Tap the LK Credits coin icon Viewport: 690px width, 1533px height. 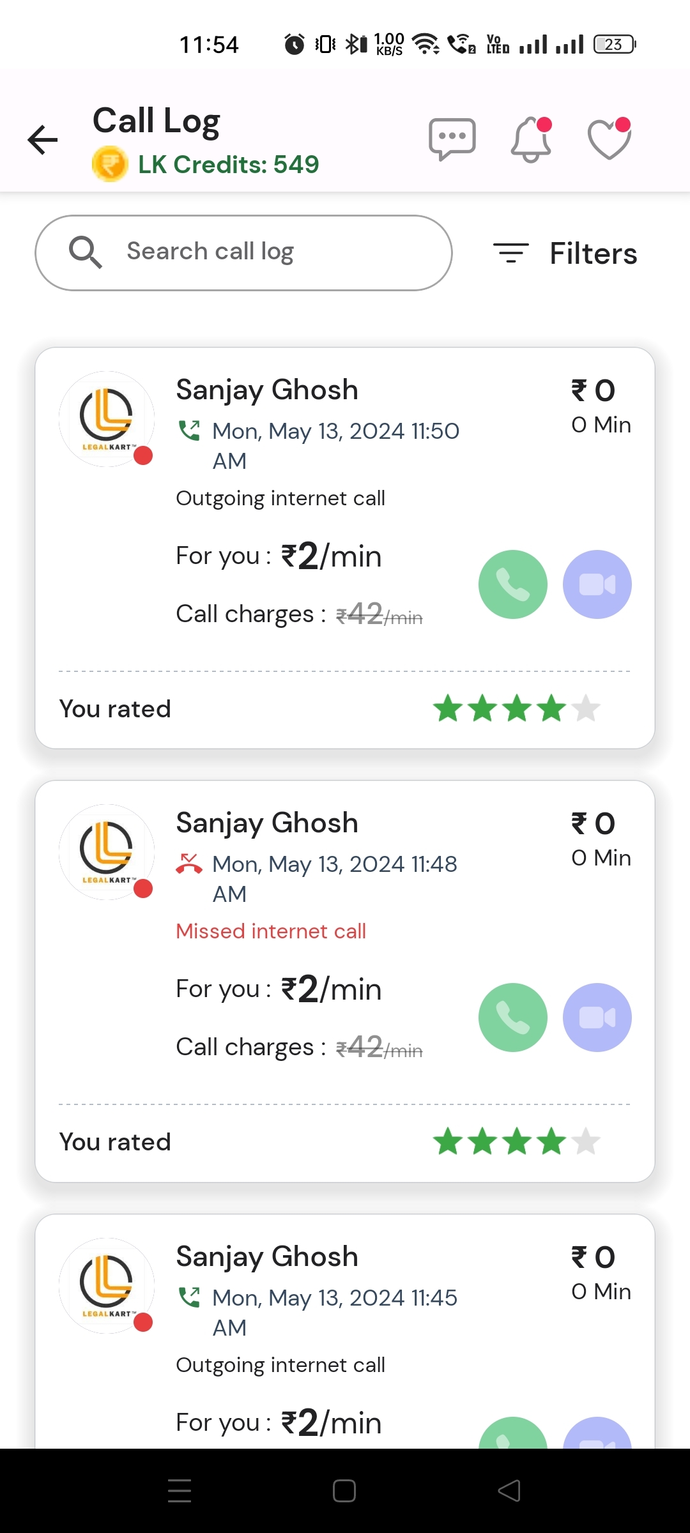click(x=110, y=164)
